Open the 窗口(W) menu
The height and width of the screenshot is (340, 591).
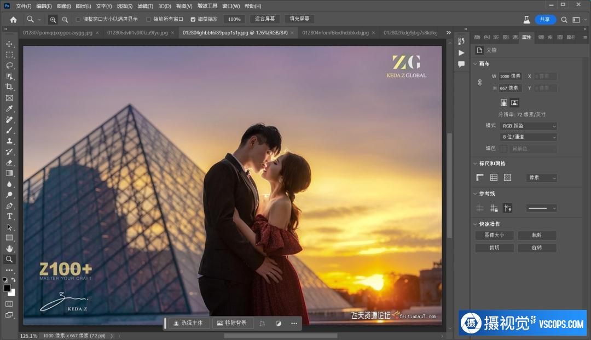click(231, 6)
